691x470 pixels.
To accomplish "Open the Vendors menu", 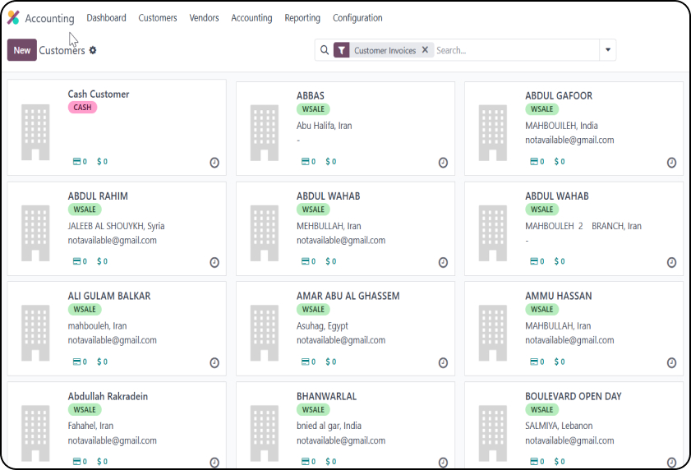I will tap(204, 18).
